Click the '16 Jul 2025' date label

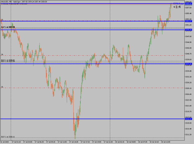[x=5, y=142]
